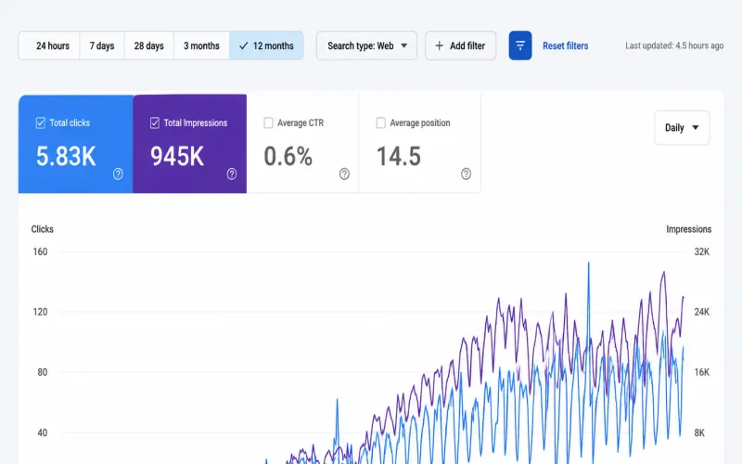Image resolution: width=742 pixels, height=464 pixels.
Task: Click the 120 clicks axis tick
Action: pyautogui.click(x=40, y=312)
